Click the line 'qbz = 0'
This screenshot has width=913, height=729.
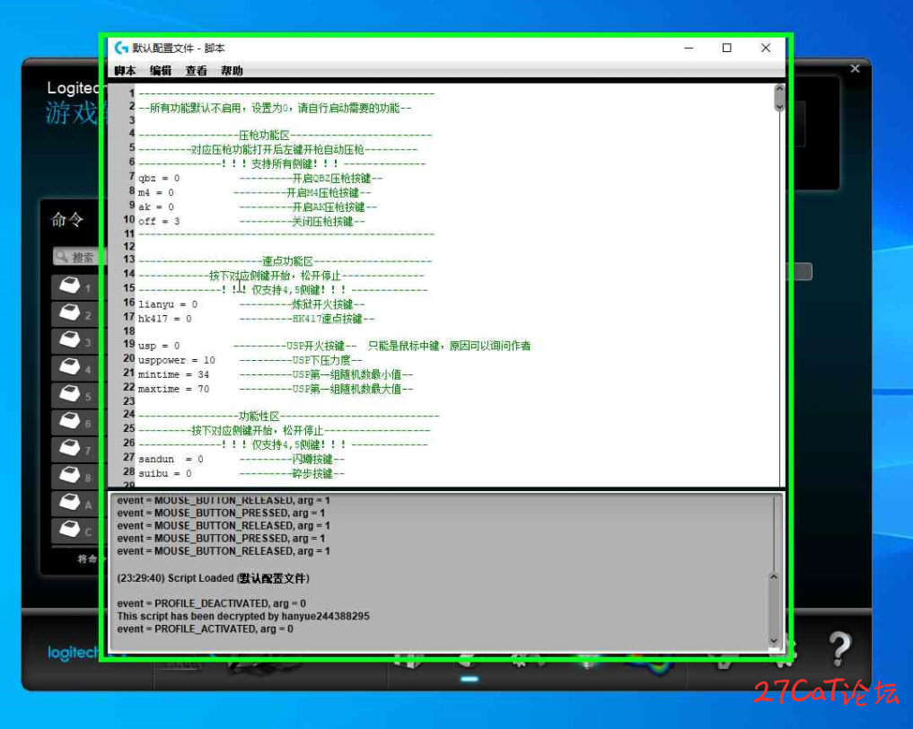159,178
